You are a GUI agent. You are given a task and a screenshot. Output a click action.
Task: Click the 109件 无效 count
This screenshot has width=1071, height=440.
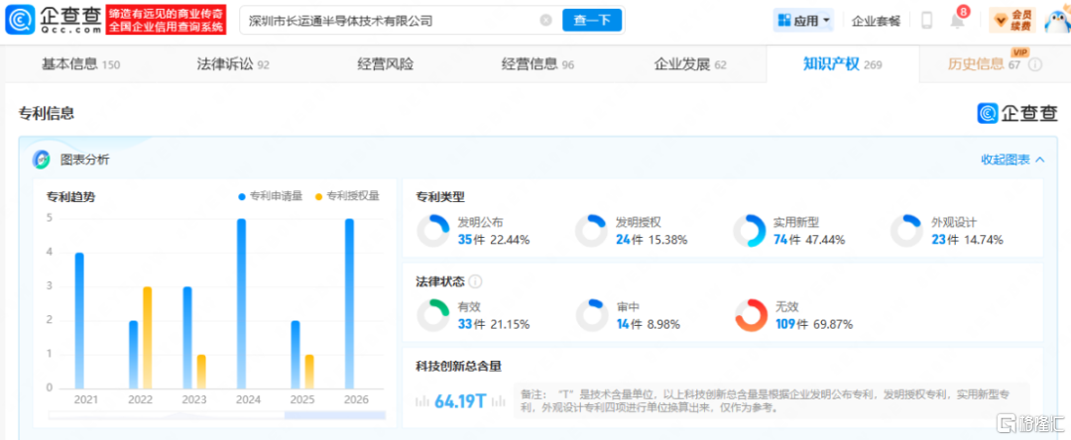(x=791, y=324)
